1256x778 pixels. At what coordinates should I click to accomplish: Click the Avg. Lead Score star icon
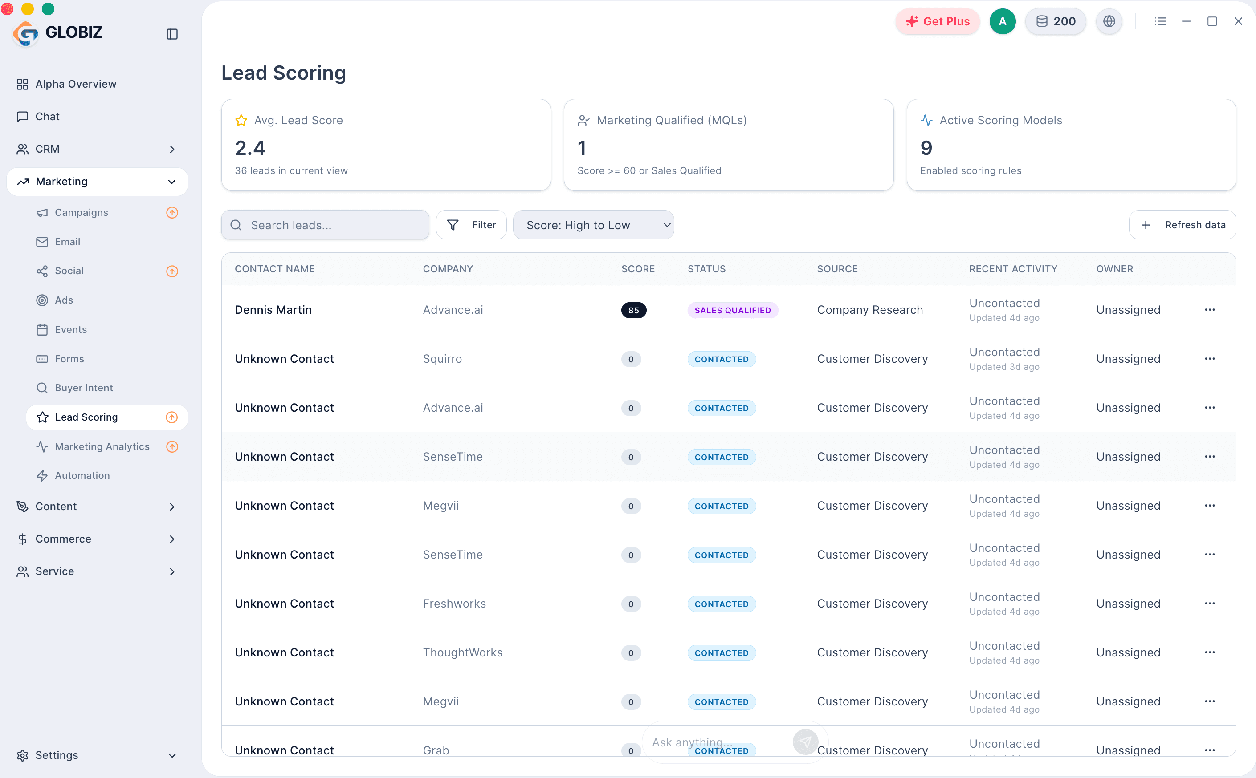tap(241, 121)
